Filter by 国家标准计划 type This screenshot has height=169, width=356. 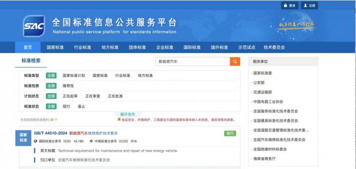point(74,75)
